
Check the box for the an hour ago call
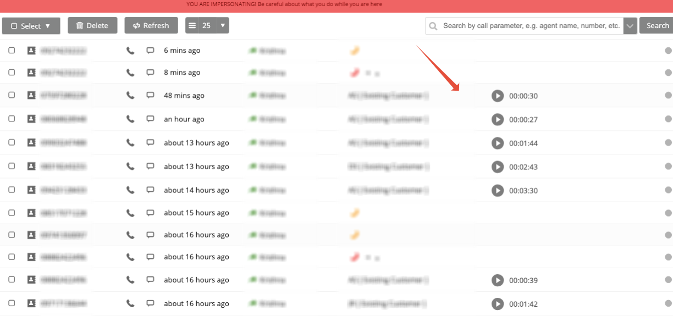pyautogui.click(x=12, y=119)
